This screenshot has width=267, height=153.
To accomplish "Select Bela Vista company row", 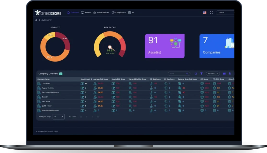I will pos(135,101).
